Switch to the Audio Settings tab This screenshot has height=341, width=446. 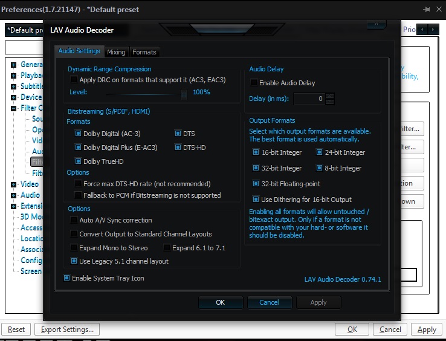pyautogui.click(x=79, y=51)
